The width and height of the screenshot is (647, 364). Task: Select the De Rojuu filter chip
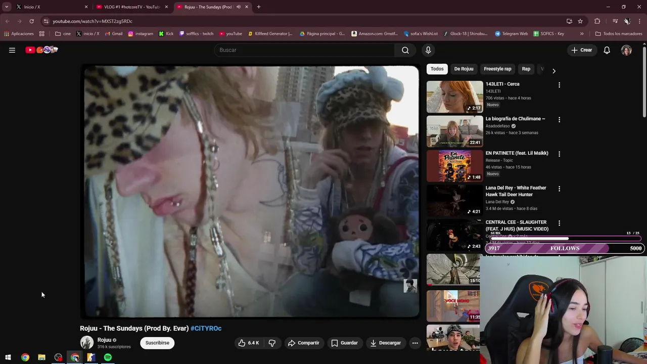point(464,69)
